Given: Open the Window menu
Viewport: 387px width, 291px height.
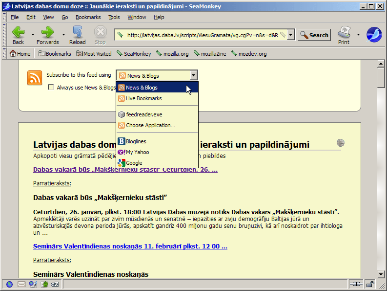Looking at the screenshot, I should 137,17.
